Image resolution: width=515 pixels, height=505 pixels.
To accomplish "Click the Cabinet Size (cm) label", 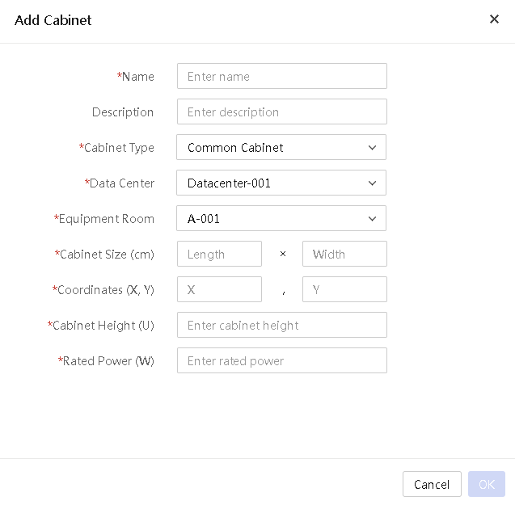I will 104,255.
